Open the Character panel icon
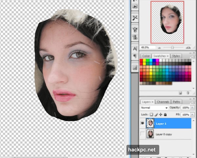Screen dimensions: 197x158 pos(135,49)
